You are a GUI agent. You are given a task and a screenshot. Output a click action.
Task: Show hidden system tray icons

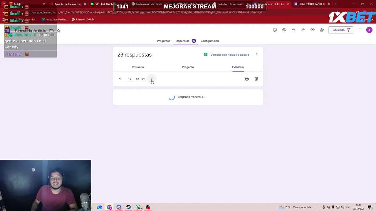click(319, 207)
